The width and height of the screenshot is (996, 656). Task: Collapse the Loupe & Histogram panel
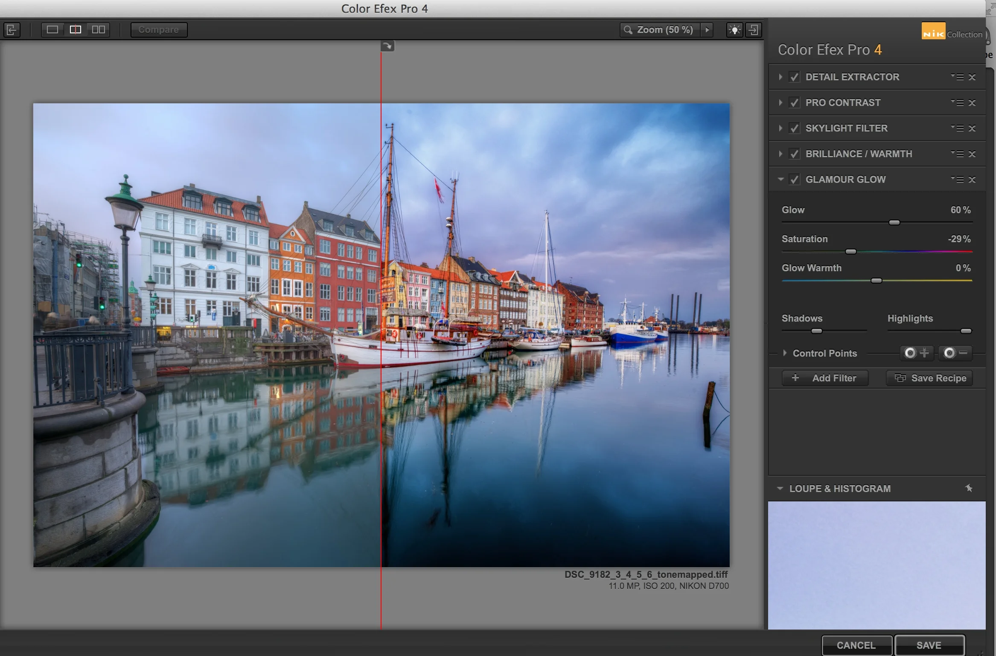780,489
